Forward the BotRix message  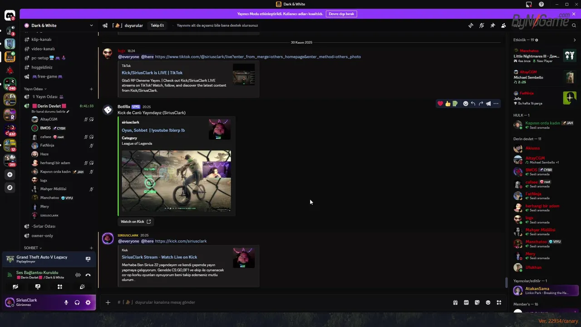481,104
